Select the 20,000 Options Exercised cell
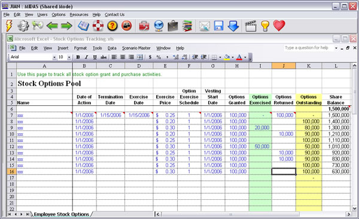 (x=260, y=127)
